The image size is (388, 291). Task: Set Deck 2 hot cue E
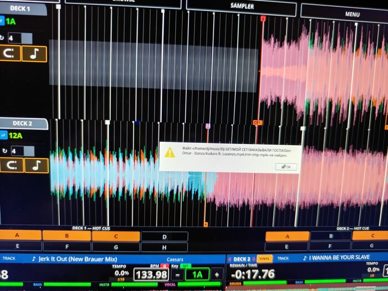287,247
